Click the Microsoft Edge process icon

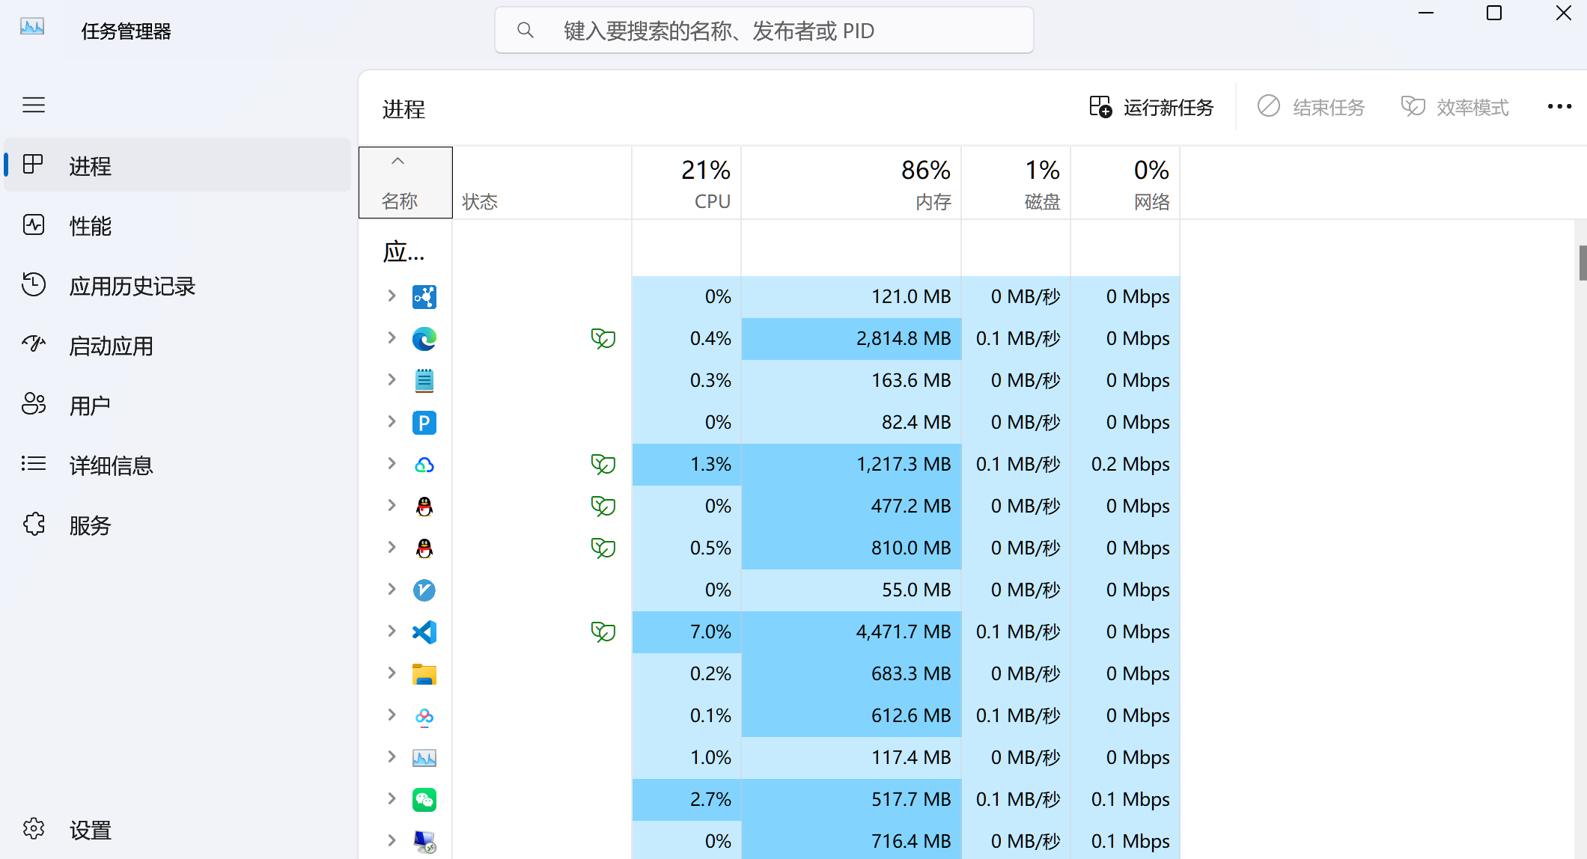(x=424, y=339)
